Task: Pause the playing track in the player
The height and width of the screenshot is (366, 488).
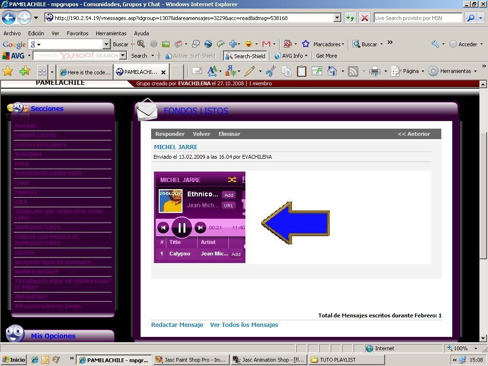Action: 182,228
